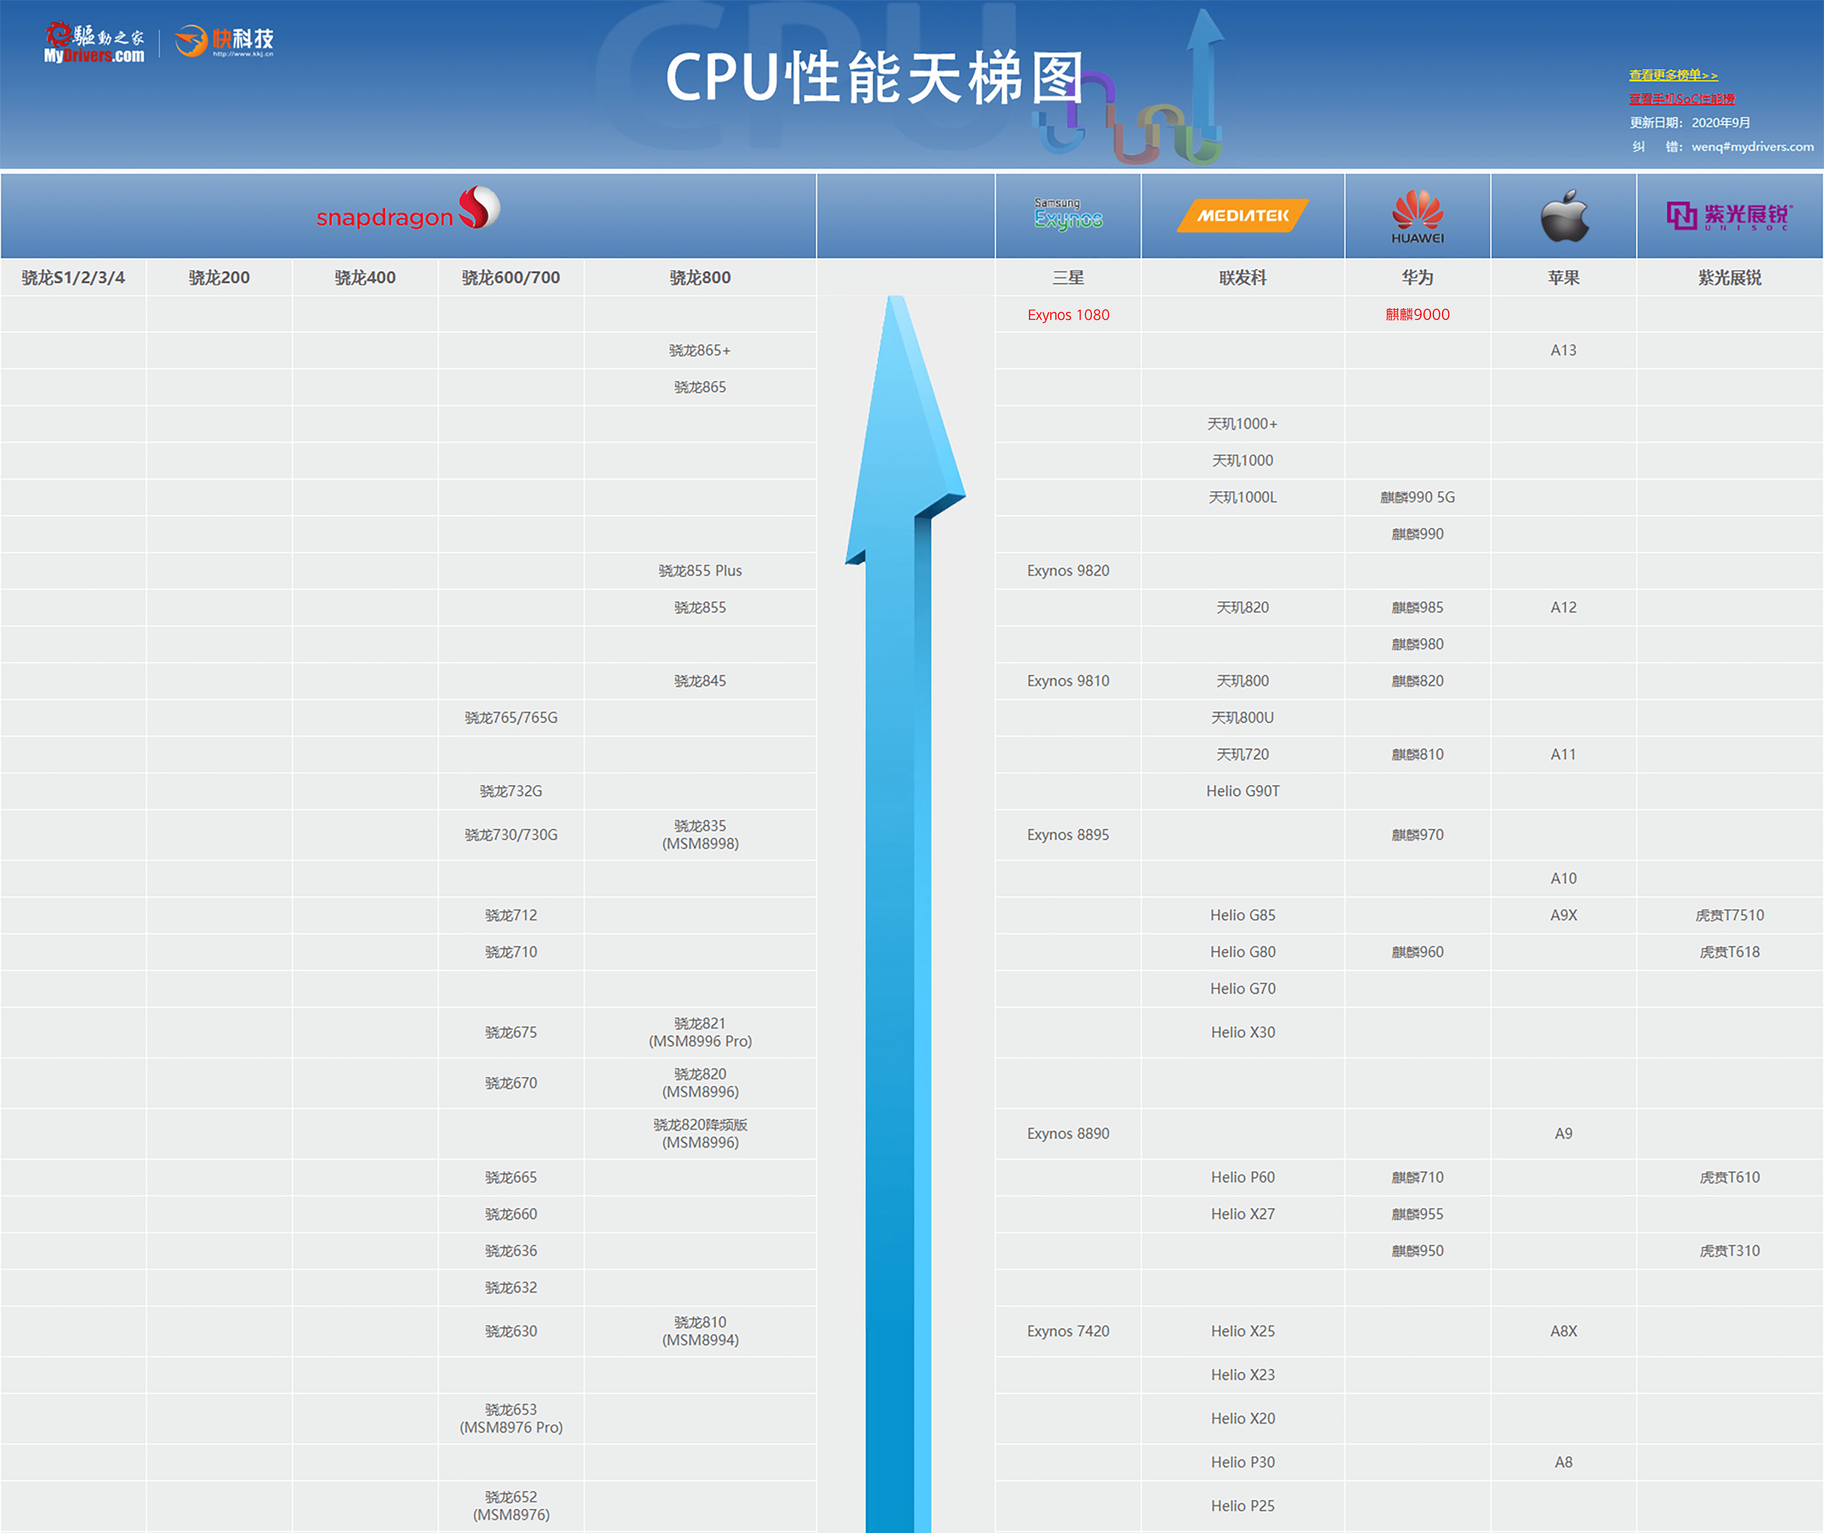This screenshot has height=1533, width=1824.
Task: Click the Exynos 9820 cell
Action: [x=1068, y=571]
